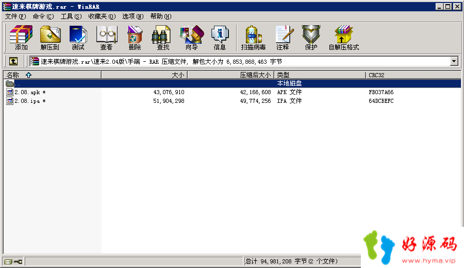The width and height of the screenshot is (464, 268).
Task: Maximize the WinRAR window
Action: 448,7
